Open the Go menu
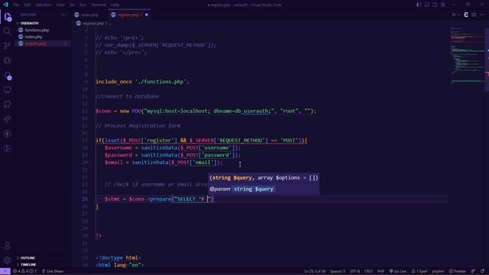Image resolution: width=489 pixels, height=275 pixels. pyautogui.click(x=72, y=5)
